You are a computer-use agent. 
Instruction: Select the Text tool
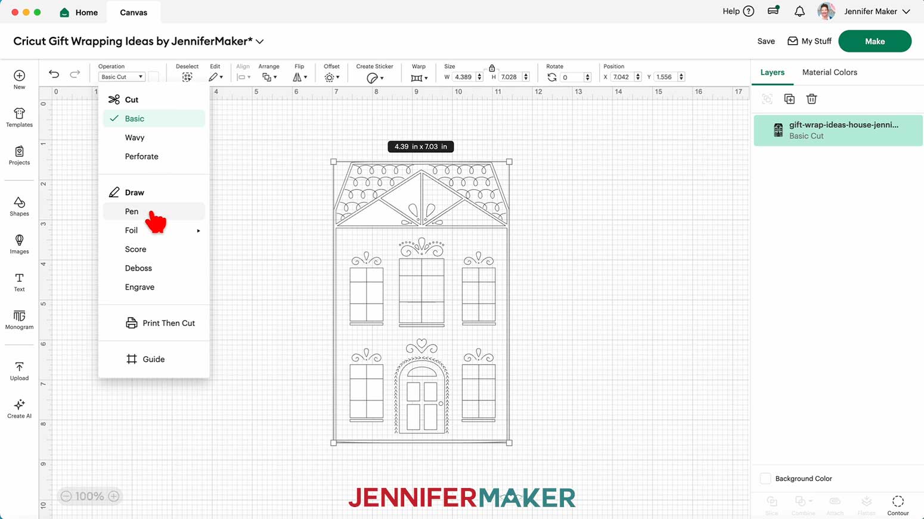(x=19, y=282)
